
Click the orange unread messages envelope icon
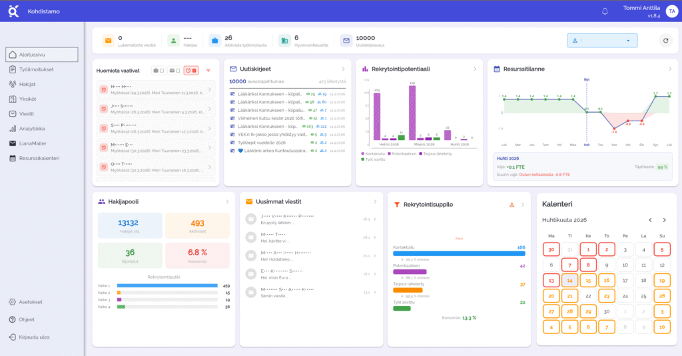click(x=108, y=41)
